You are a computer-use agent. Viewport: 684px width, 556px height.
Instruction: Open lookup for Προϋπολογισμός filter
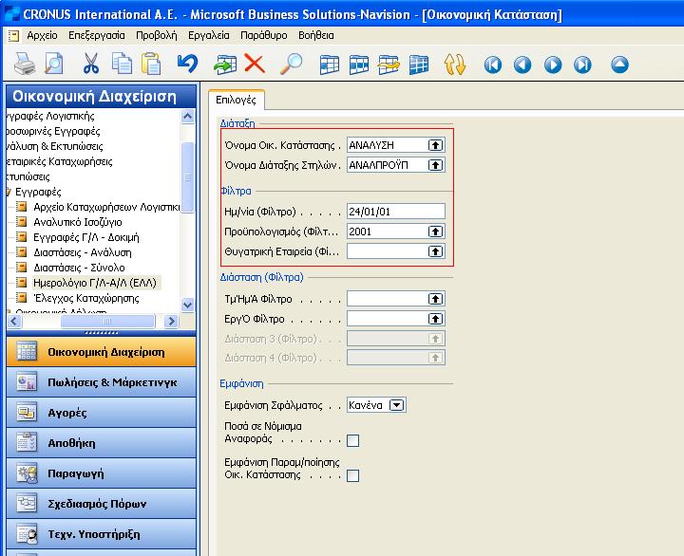coord(435,232)
